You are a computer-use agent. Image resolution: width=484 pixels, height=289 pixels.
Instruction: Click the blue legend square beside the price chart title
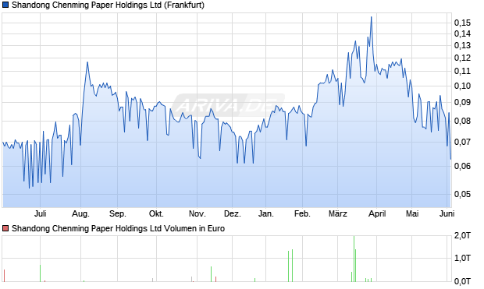tap(5, 5)
